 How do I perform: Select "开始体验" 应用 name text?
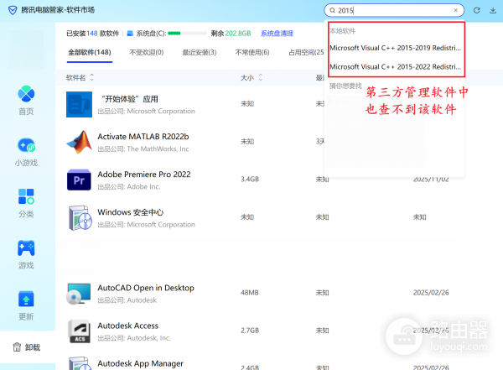coord(130,99)
